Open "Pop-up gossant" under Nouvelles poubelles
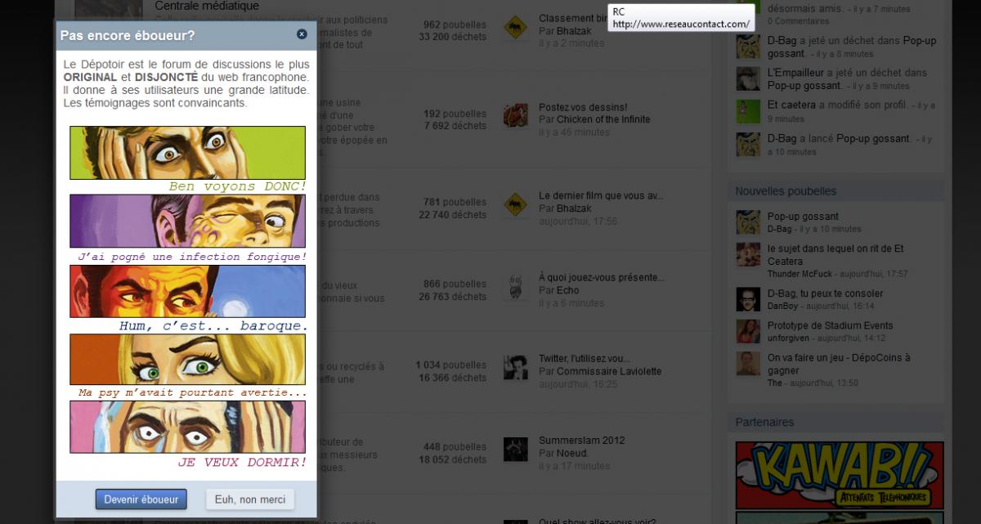981x524 pixels. pyautogui.click(x=803, y=217)
